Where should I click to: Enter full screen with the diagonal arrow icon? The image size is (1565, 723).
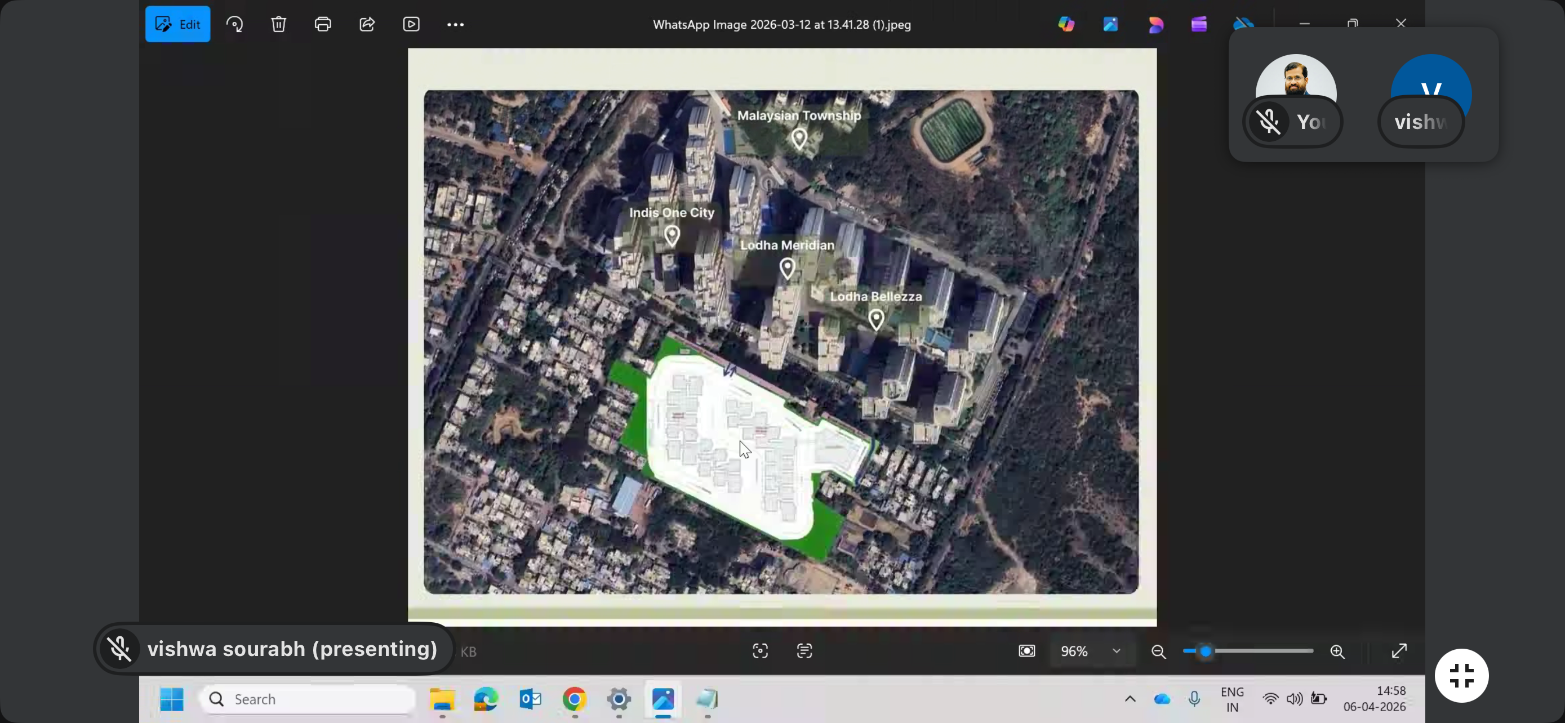pyautogui.click(x=1399, y=651)
